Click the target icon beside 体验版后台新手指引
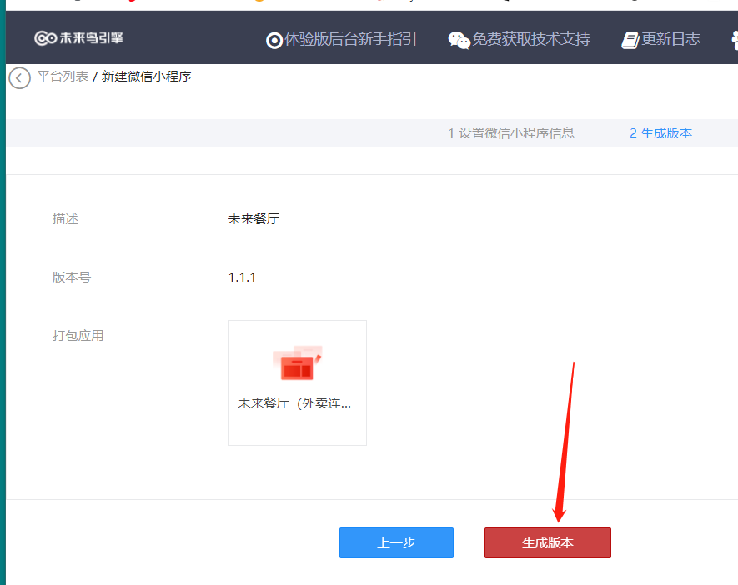Image resolution: width=738 pixels, height=585 pixels. (x=274, y=41)
